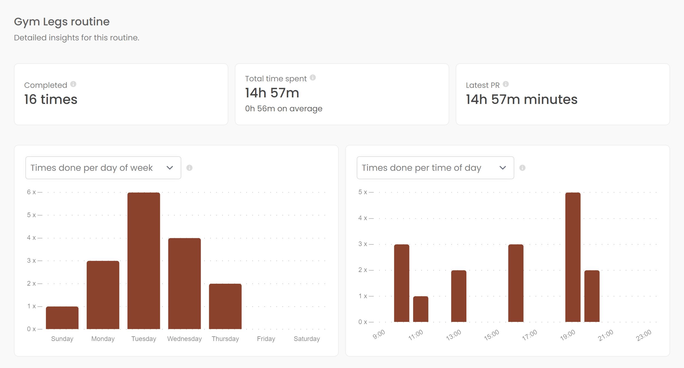Click the Wednesday bar in weekly chart

click(x=184, y=284)
